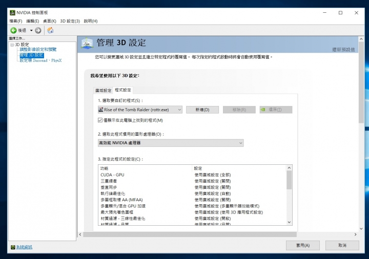Click 還原預設值 link in header
The image size is (369, 259).
pyautogui.click(x=343, y=50)
